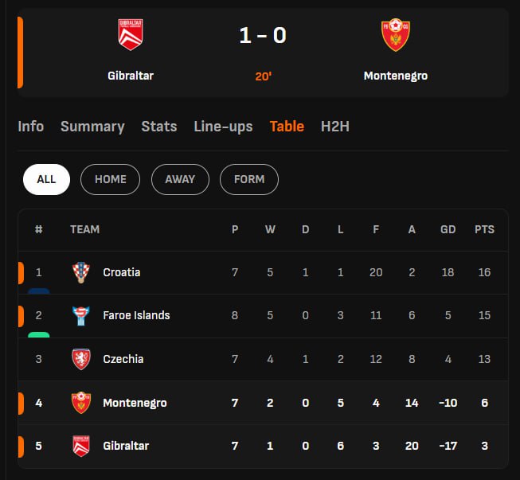Open the Line-ups tab
This screenshot has height=480, width=520.
tap(223, 127)
